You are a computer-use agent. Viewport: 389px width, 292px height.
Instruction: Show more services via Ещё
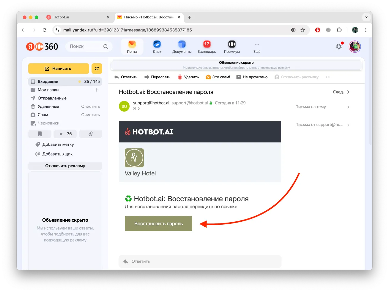pyautogui.click(x=257, y=47)
